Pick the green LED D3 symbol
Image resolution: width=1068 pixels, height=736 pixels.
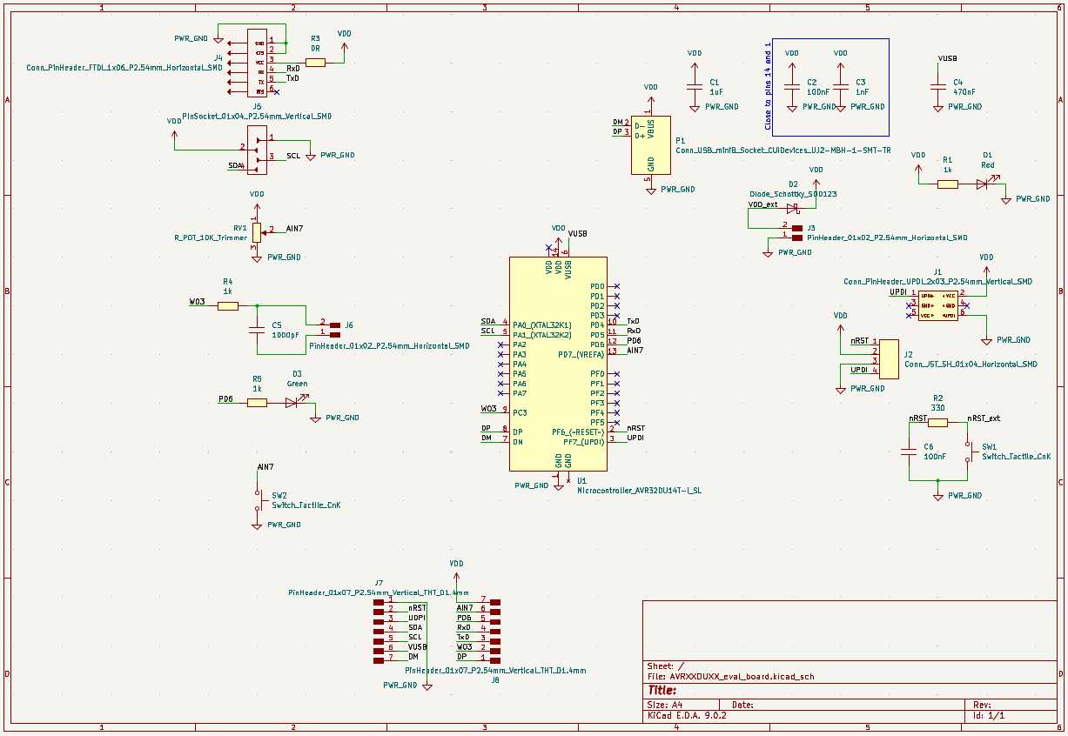(292, 402)
